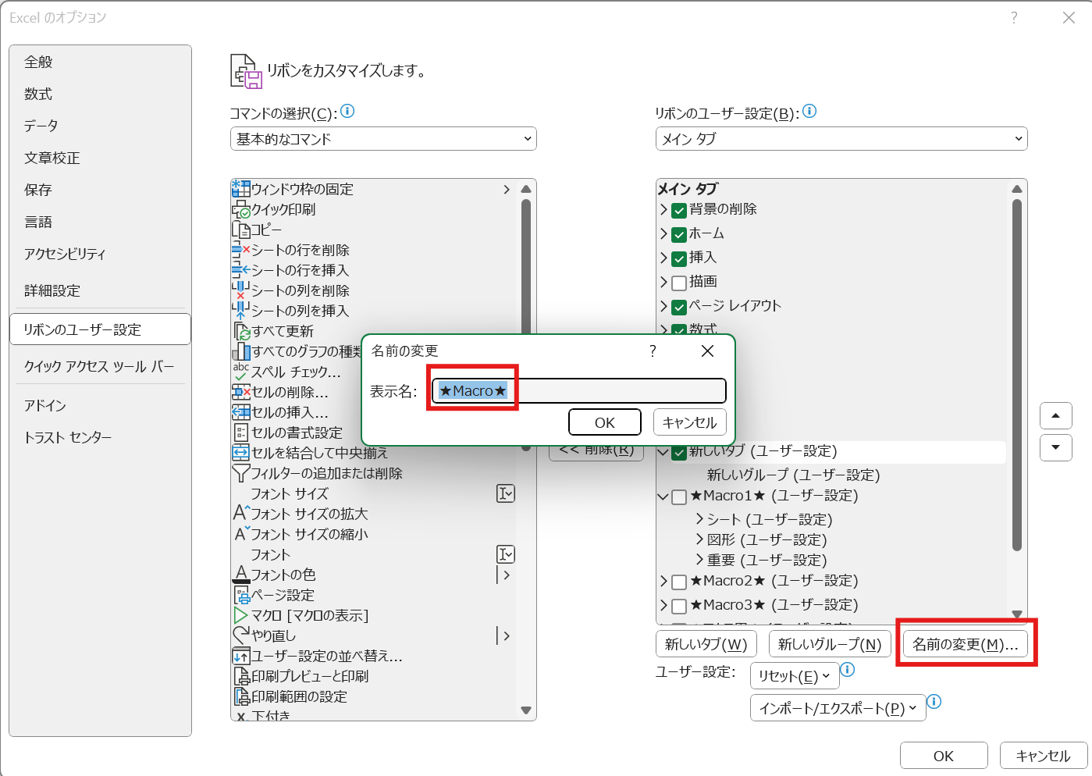This screenshot has width=1092, height=776.
Task: Click the すべて更新 (Refresh All) icon
Action: (241, 331)
